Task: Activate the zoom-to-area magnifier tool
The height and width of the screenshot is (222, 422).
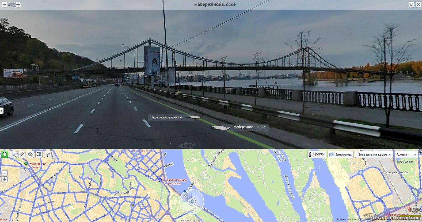Action: [13, 154]
